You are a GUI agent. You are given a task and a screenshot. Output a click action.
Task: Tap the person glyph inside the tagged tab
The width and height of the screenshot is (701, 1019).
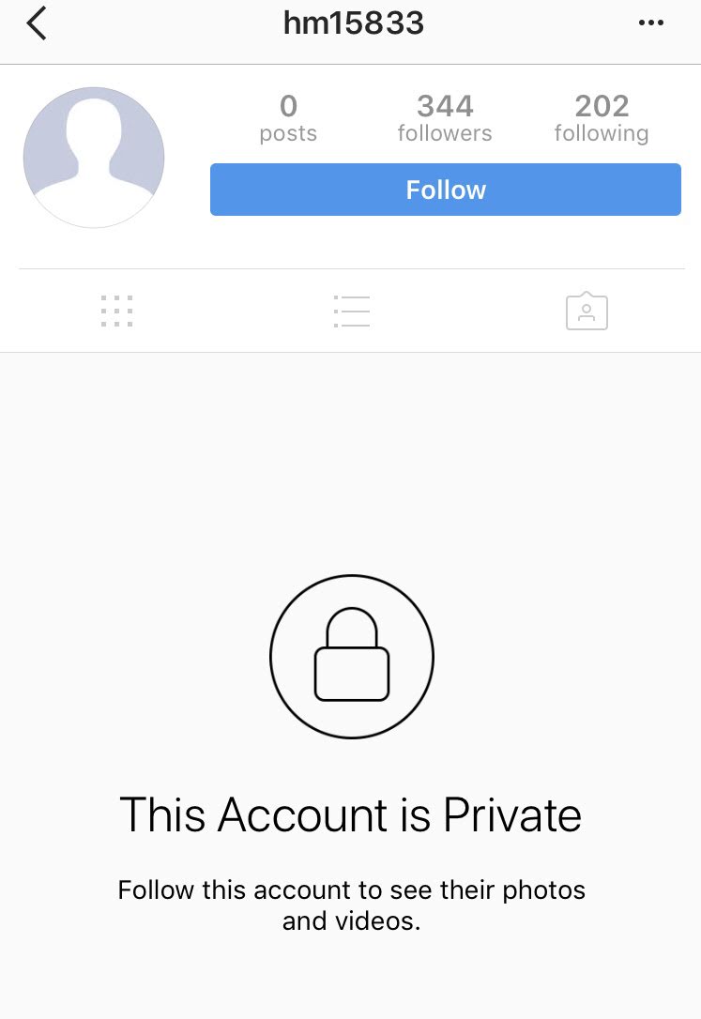(x=587, y=312)
